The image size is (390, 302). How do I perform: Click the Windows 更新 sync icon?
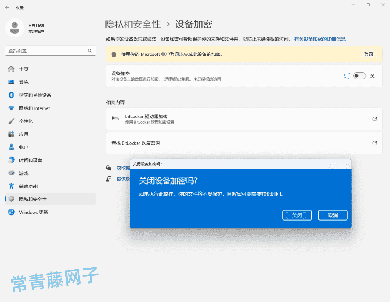[12, 212]
